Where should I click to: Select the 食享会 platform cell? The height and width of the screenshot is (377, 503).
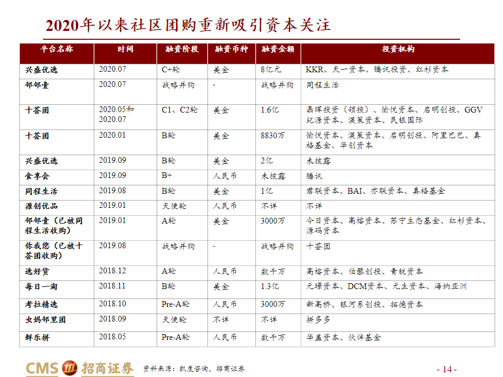click(x=37, y=176)
